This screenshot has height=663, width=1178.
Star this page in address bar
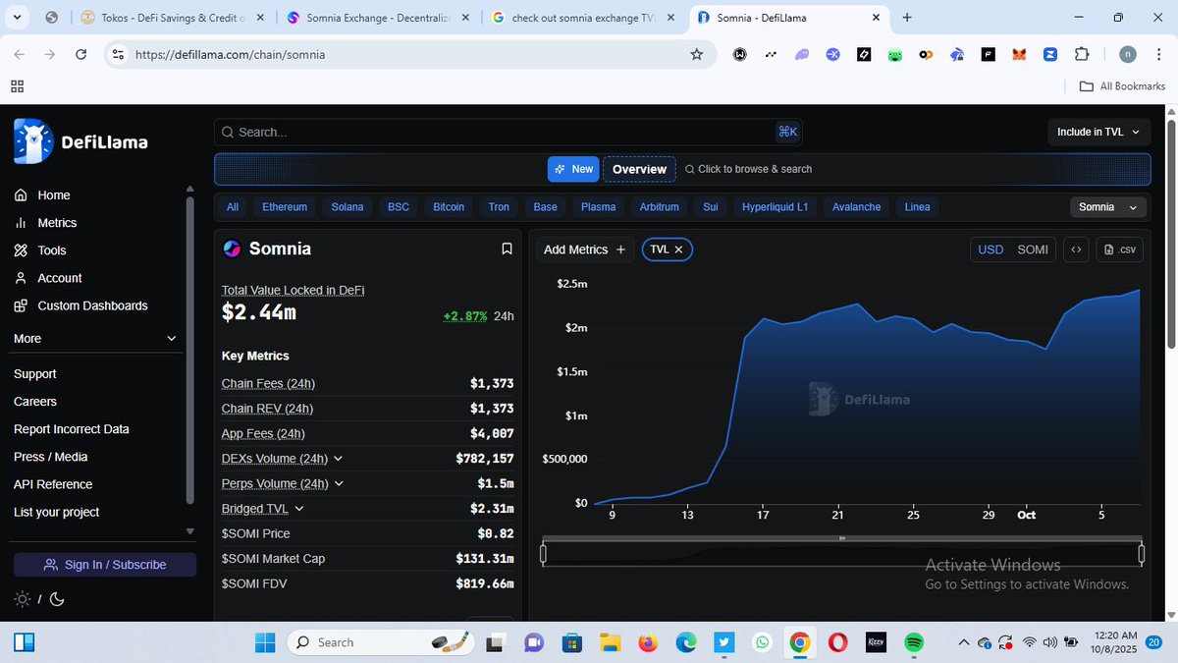click(x=697, y=55)
